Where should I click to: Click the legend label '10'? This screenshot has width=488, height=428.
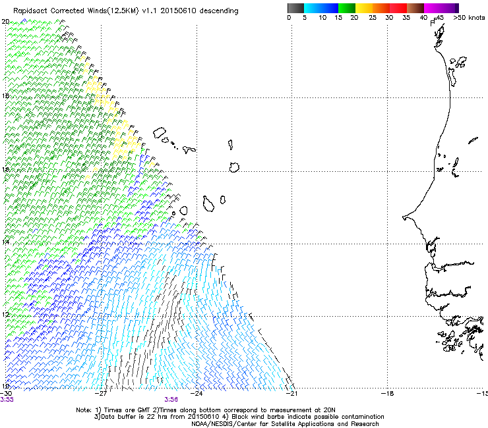coord(322,18)
